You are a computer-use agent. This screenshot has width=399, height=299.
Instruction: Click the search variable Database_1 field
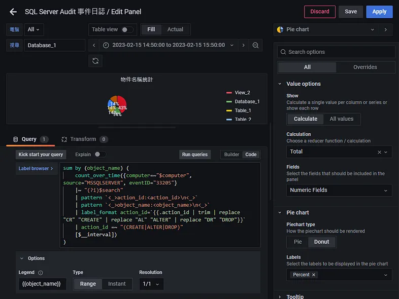click(x=54, y=45)
